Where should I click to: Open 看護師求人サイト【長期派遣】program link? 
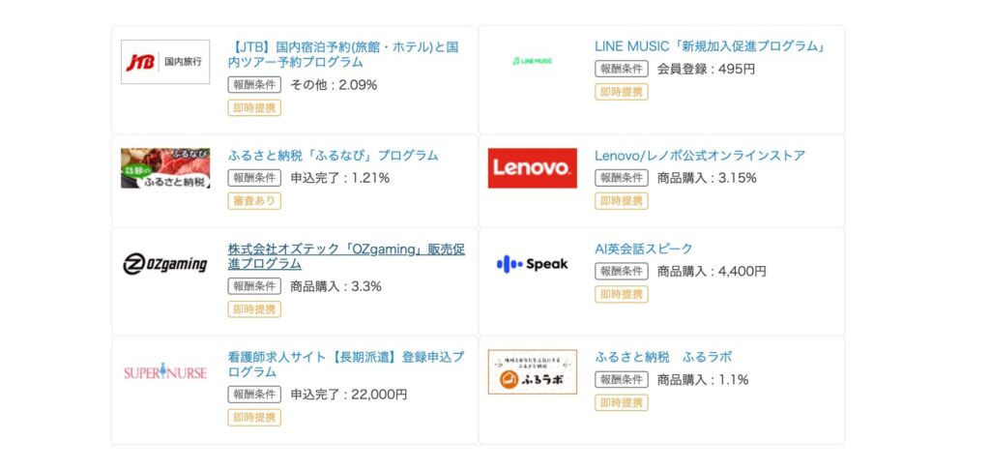(346, 365)
